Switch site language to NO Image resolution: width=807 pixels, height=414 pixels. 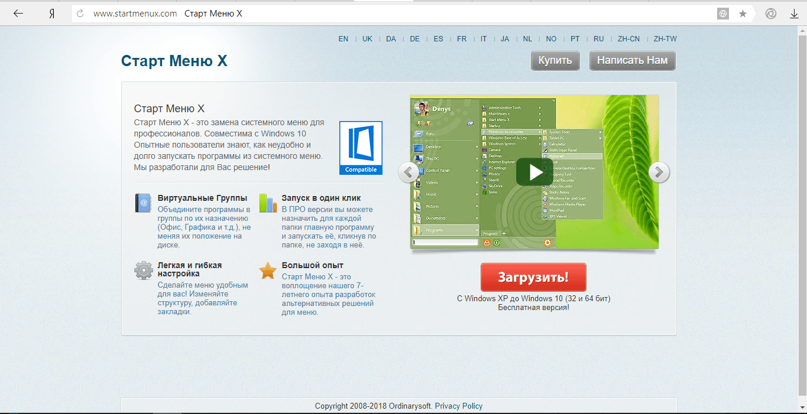(x=551, y=39)
